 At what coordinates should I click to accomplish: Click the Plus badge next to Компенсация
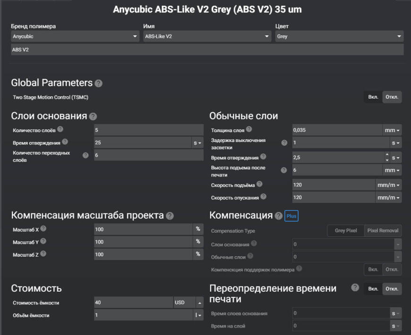click(x=291, y=216)
